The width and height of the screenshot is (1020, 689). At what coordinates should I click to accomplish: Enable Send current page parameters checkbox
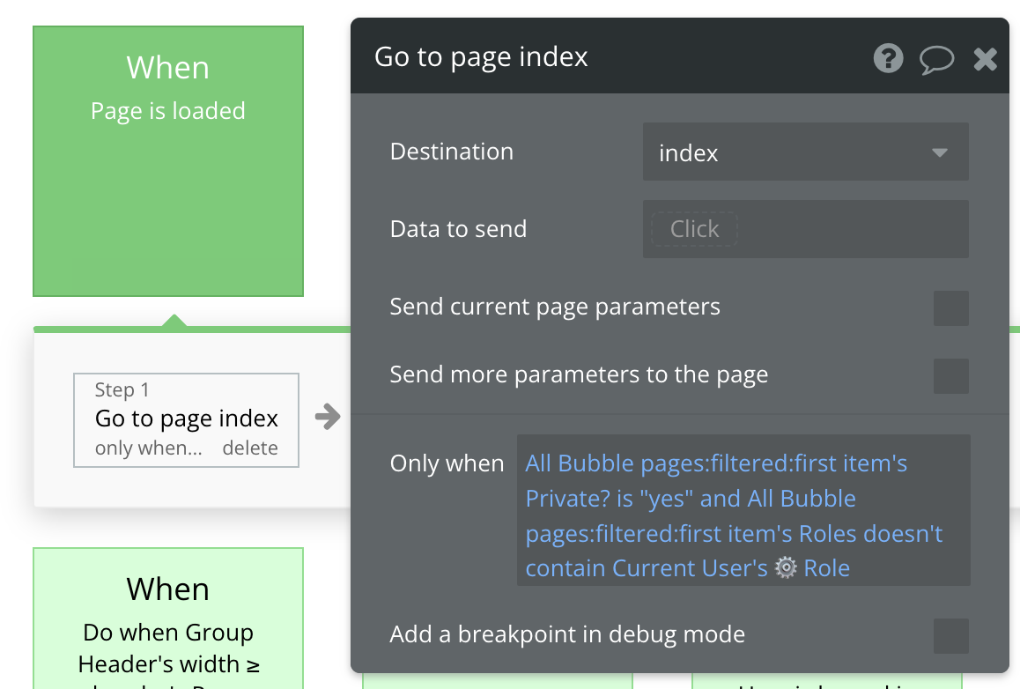click(950, 308)
